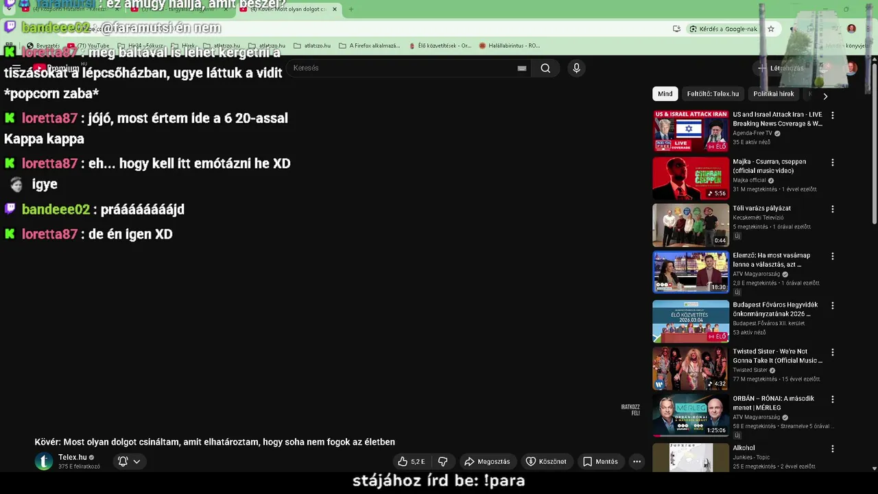
Task: Save video with Mentés button
Action: 600,462
